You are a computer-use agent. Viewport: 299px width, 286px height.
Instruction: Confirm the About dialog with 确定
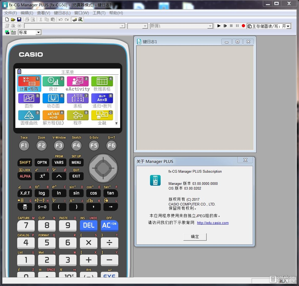(x=195, y=237)
